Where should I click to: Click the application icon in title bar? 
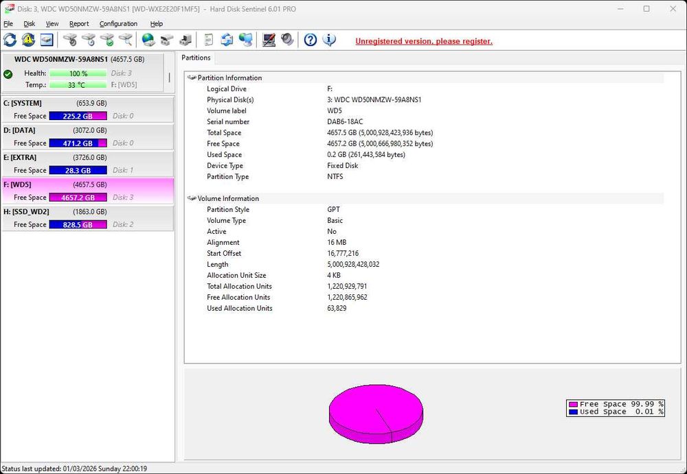[x=8, y=9]
